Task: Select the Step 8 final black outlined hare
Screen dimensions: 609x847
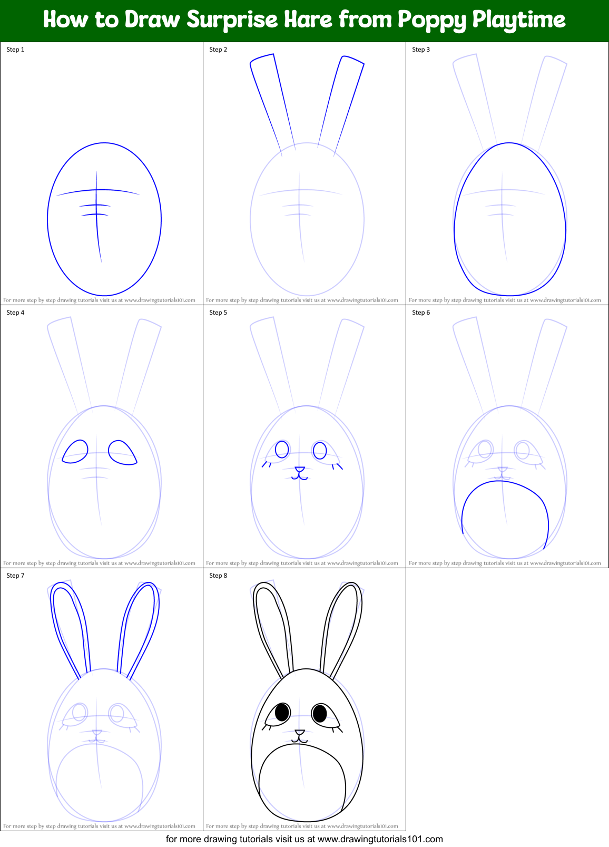Action: point(307,701)
